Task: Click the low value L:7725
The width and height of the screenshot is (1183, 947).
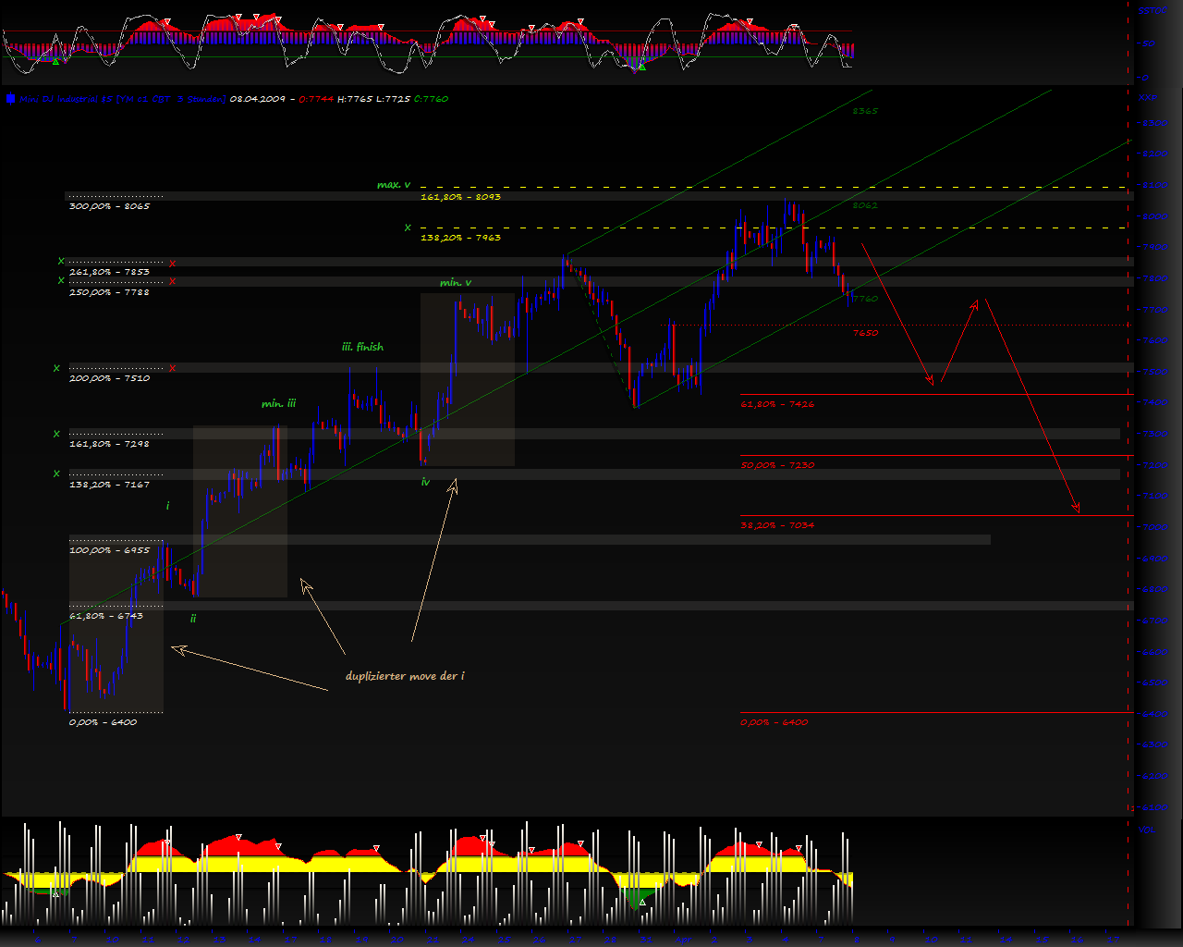Action: coord(393,99)
